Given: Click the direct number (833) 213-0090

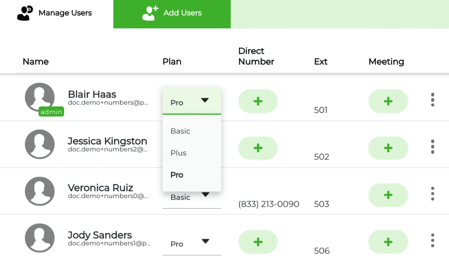Looking at the screenshot, I should pos(269,204).
